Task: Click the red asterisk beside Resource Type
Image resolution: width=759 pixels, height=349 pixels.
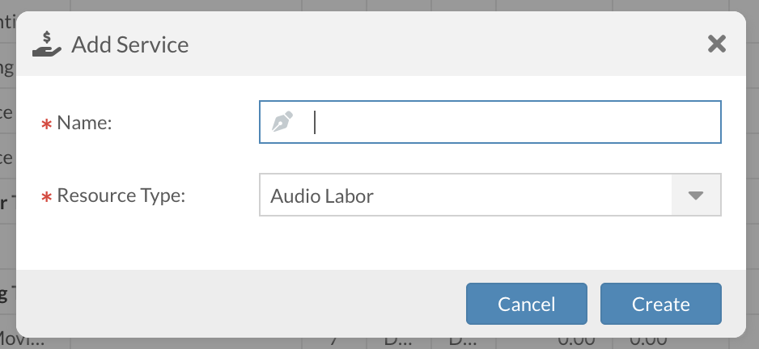Action: [x=46, y=197]
